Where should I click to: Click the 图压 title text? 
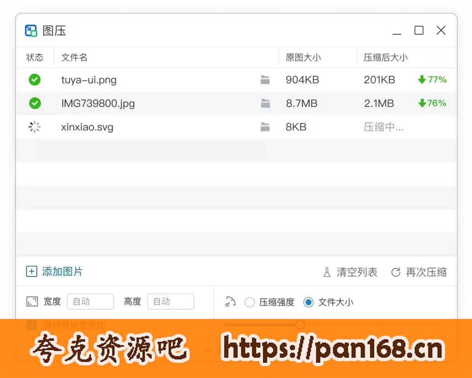coord(54,31)
